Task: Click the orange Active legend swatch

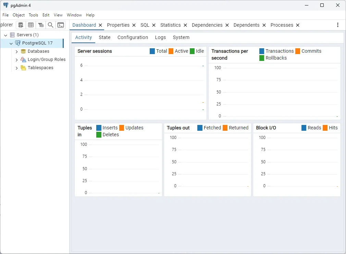Action: 171,51
